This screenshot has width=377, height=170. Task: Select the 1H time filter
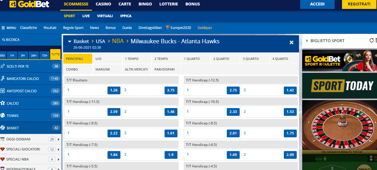12,55
